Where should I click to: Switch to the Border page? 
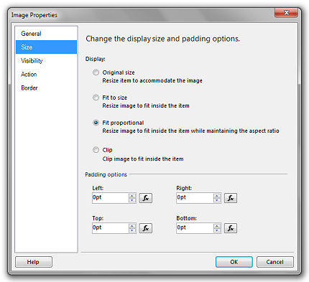(x=46, y=88)
